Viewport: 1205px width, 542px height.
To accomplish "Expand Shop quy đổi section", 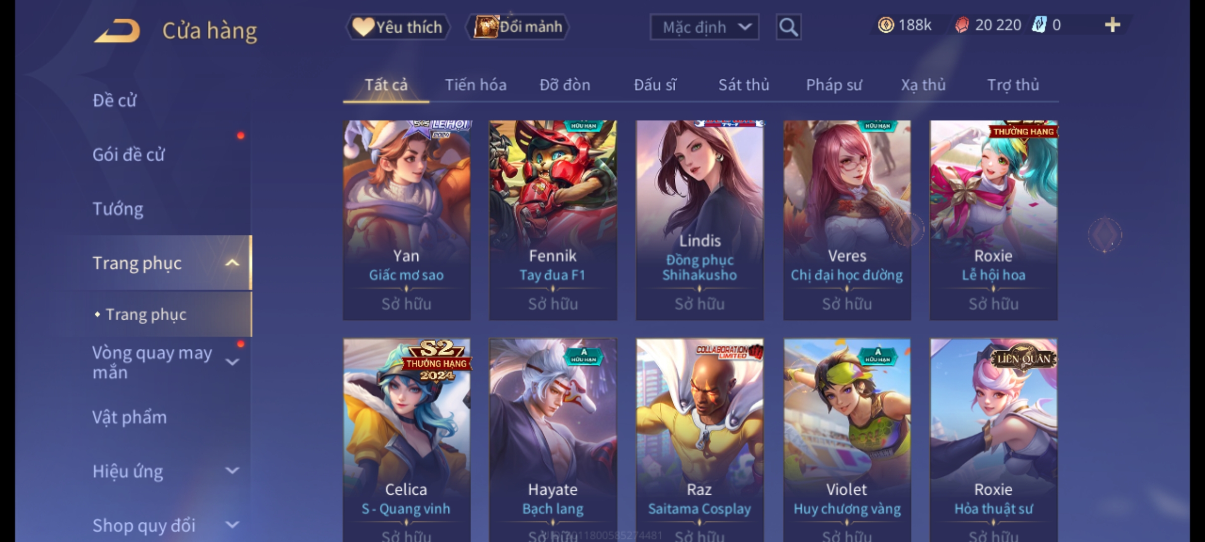I will (x=232, y=525).
